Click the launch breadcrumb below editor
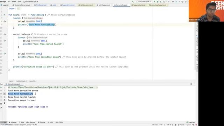 pyautogui.click(x=33, y=81)
